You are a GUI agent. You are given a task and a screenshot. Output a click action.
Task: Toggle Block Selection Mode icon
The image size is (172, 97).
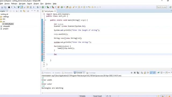[31, 7]
